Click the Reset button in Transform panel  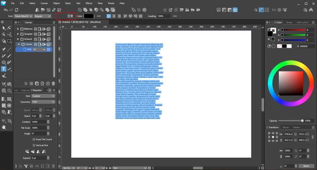(x=306, y=166)
